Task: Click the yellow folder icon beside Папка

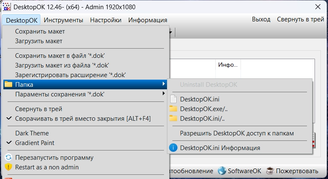Action: coord(8,85)
